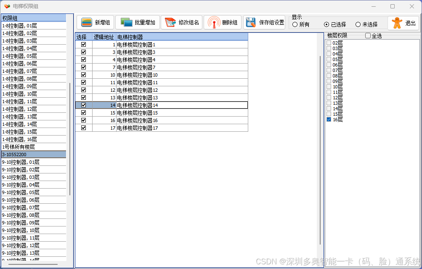Click the 批量增加 batch add icon
Image resolution: width=422 pixels, height=269 pixels.
[126, 22]
